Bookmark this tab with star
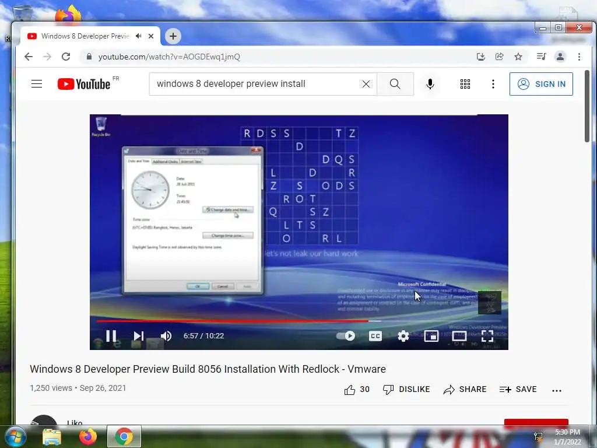The image size is (597, 448). 518,57
